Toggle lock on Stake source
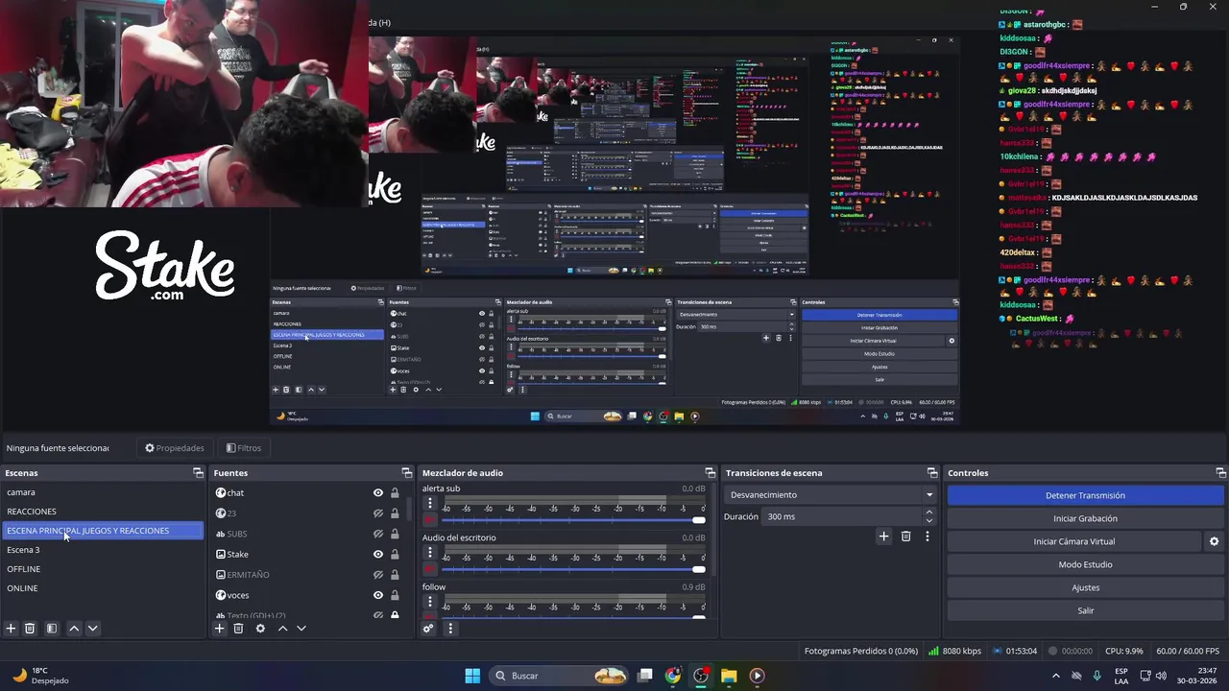The height and width of the screenshot is (691, 1229). pos(395,554)
